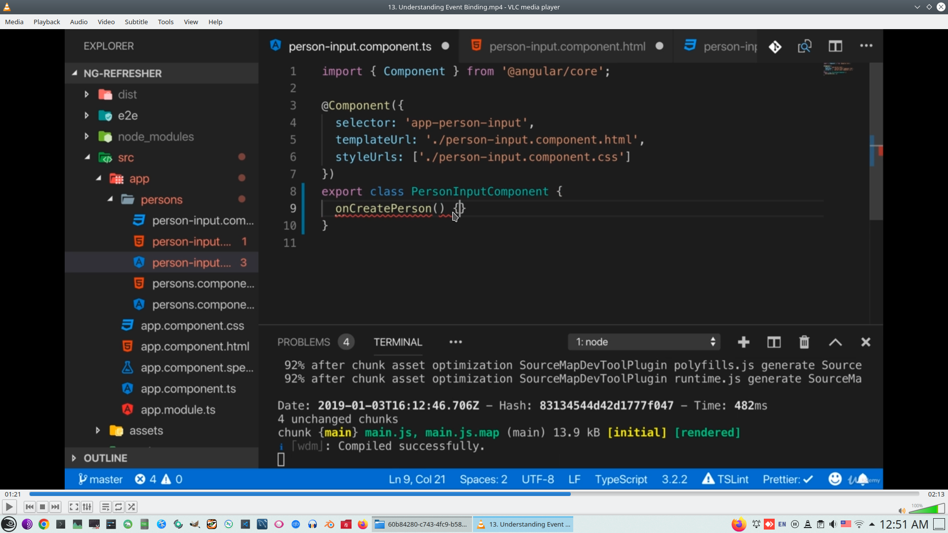Viewport: 948px width, 533px height.
Task: Toggle fullscreen video mode
Action: 74,507
